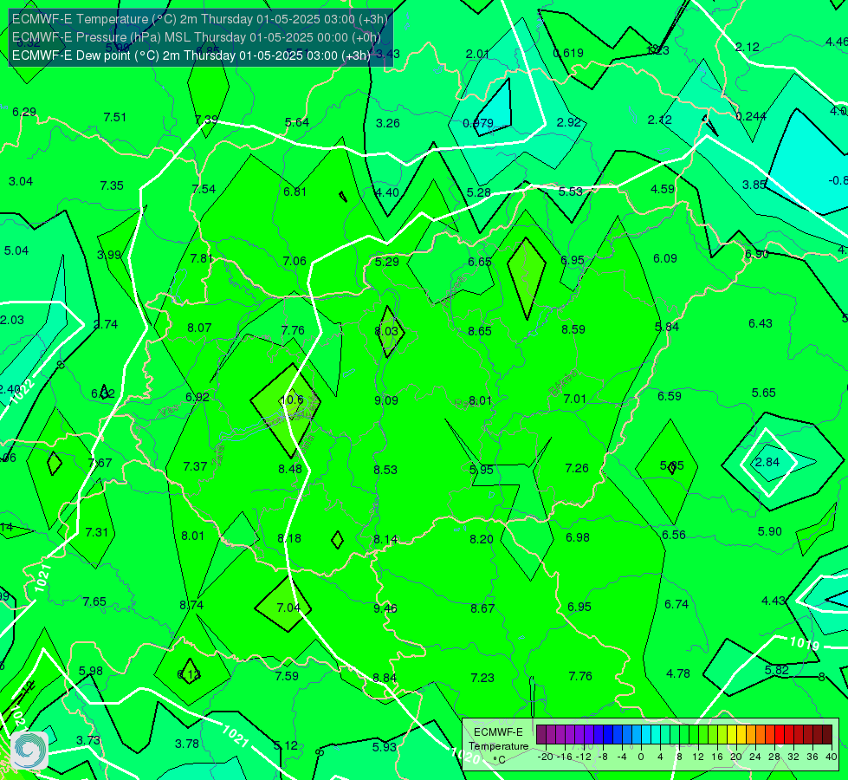This screenshot has height=780, width=848.
Task: Click the 0.244 grid value
Action: 751,116
